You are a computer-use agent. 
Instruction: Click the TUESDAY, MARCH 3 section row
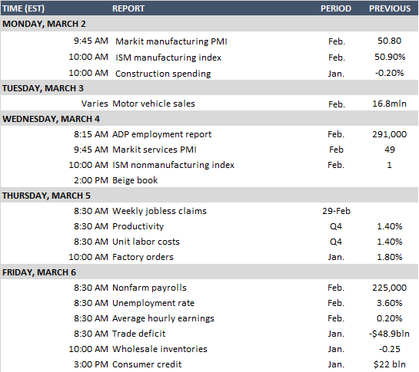[209, 88]
